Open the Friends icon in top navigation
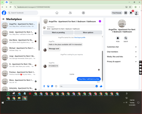Screen dimensions: 142x114 coord(70,13)
